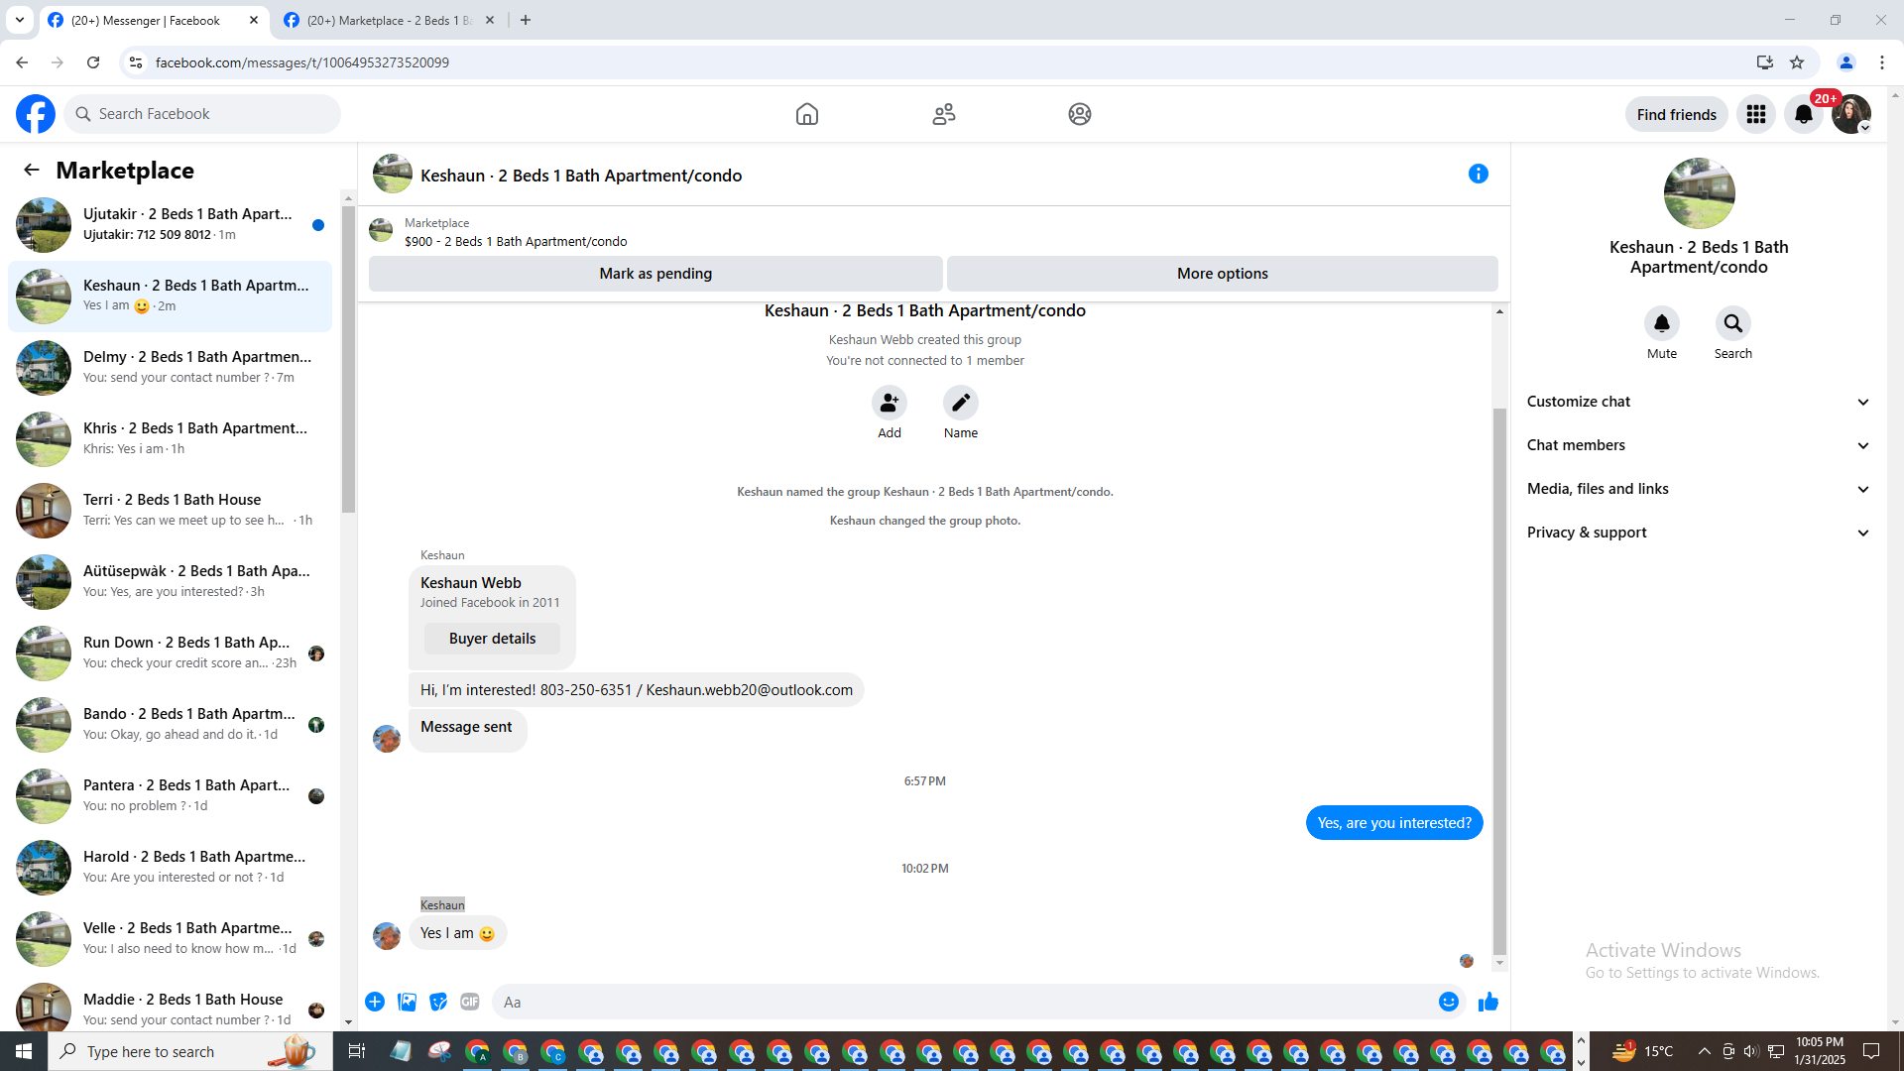Click the message thread scrollbar
Viewport: 1904px width, 1071px height.
tap(1499, 680)
